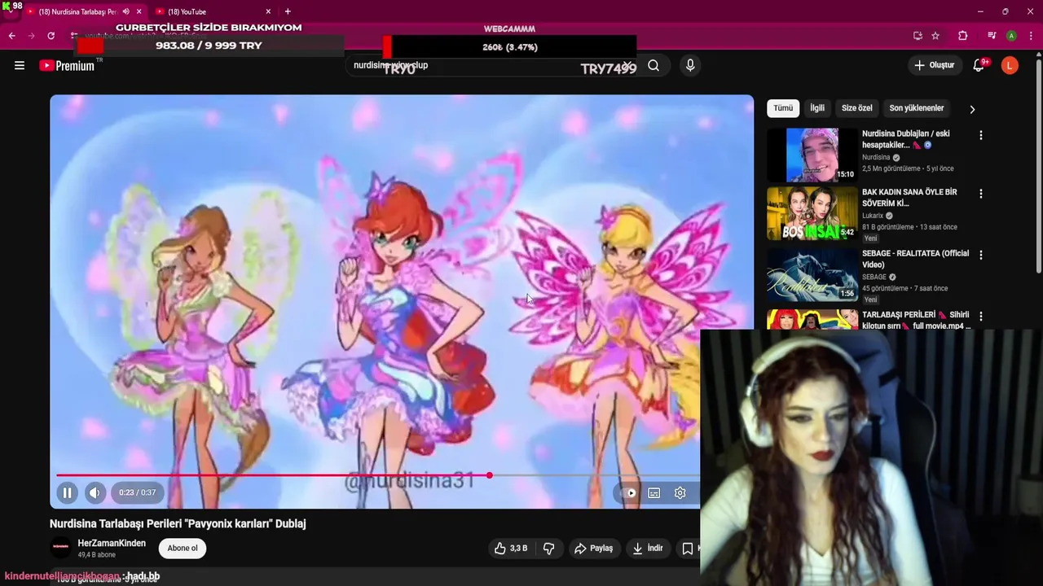
Task: Open HerZamanKinden channel avatar
Action: (x=60, y=548)
